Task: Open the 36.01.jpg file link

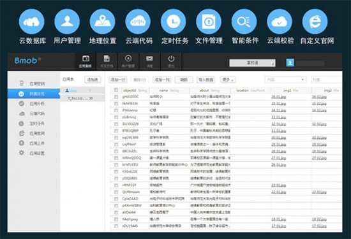Action: tap(278, 97)
